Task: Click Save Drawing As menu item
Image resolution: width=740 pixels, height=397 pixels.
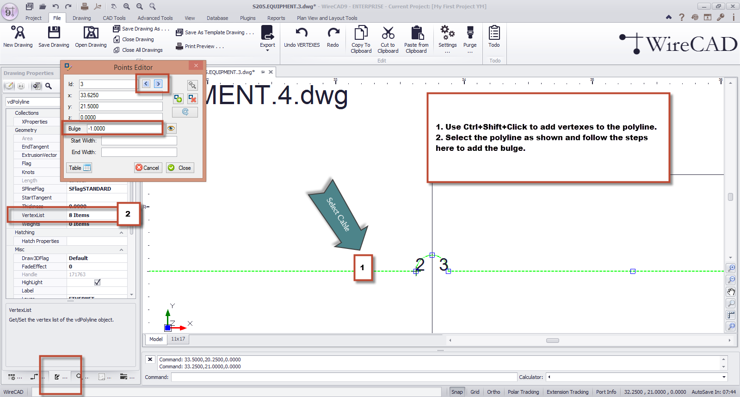Action: click(x=141, y=29)
